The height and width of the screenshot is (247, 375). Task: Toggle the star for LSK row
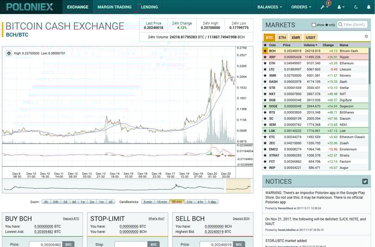[x=265, y=131]
